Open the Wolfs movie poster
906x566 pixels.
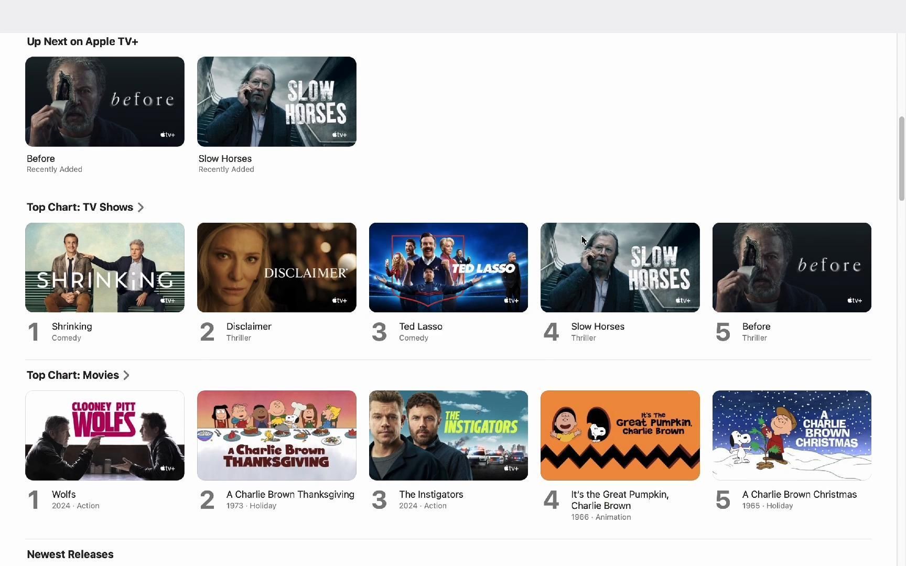tap(105, 436)
